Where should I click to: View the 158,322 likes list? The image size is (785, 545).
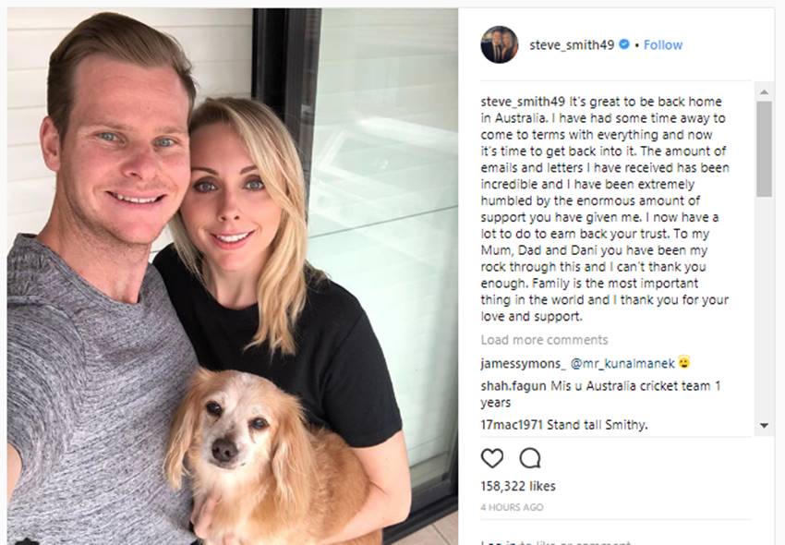click(518, 486)
